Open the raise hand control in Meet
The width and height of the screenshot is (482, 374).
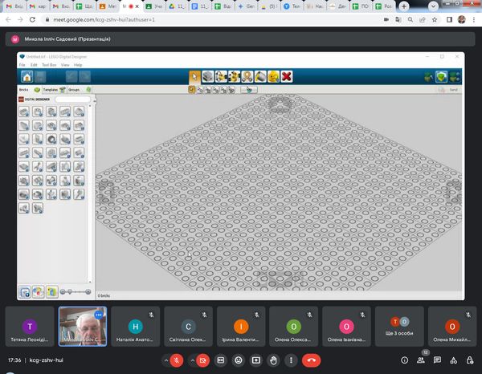tap(274, 360)
